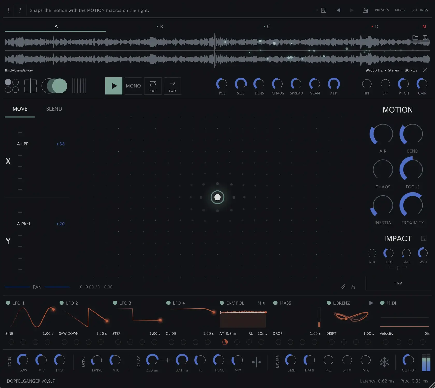Click the exclamation mark info icon

click(x=8, y=10)
